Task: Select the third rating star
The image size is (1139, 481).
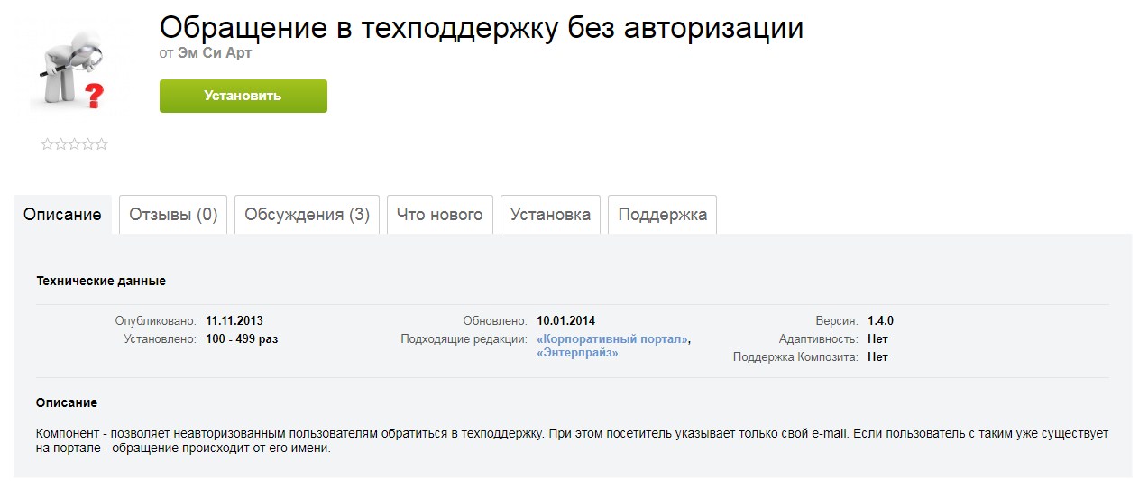Action: click(74, 144)
